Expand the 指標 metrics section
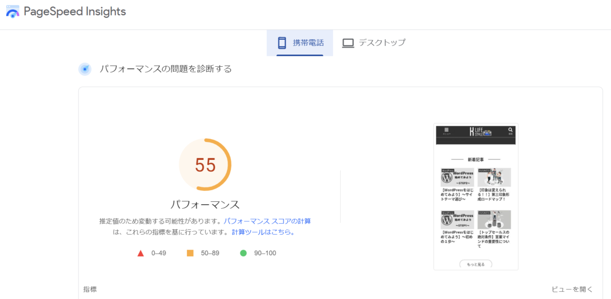This screenshot has height=299, width=611. point(89,289)
